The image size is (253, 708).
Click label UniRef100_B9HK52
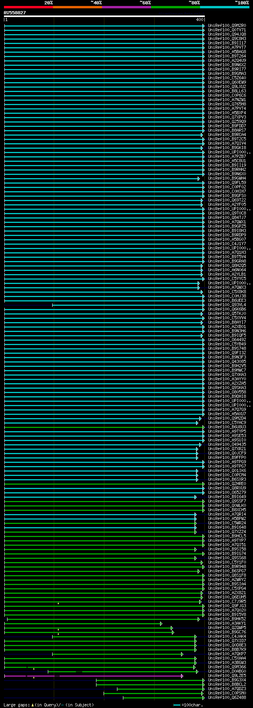tap(227, 619)
